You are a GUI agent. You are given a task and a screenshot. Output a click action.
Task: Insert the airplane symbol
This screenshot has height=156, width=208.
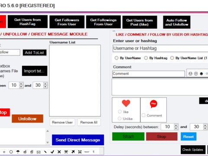click(73, 152)
